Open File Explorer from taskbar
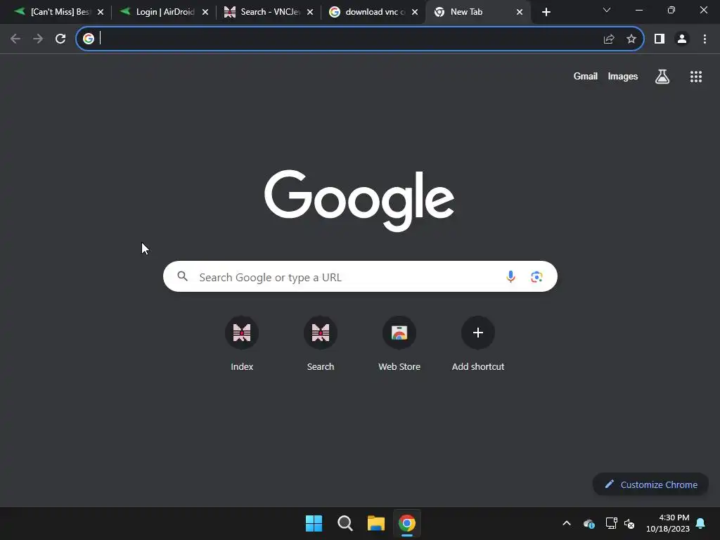 [x=375, y=523]
